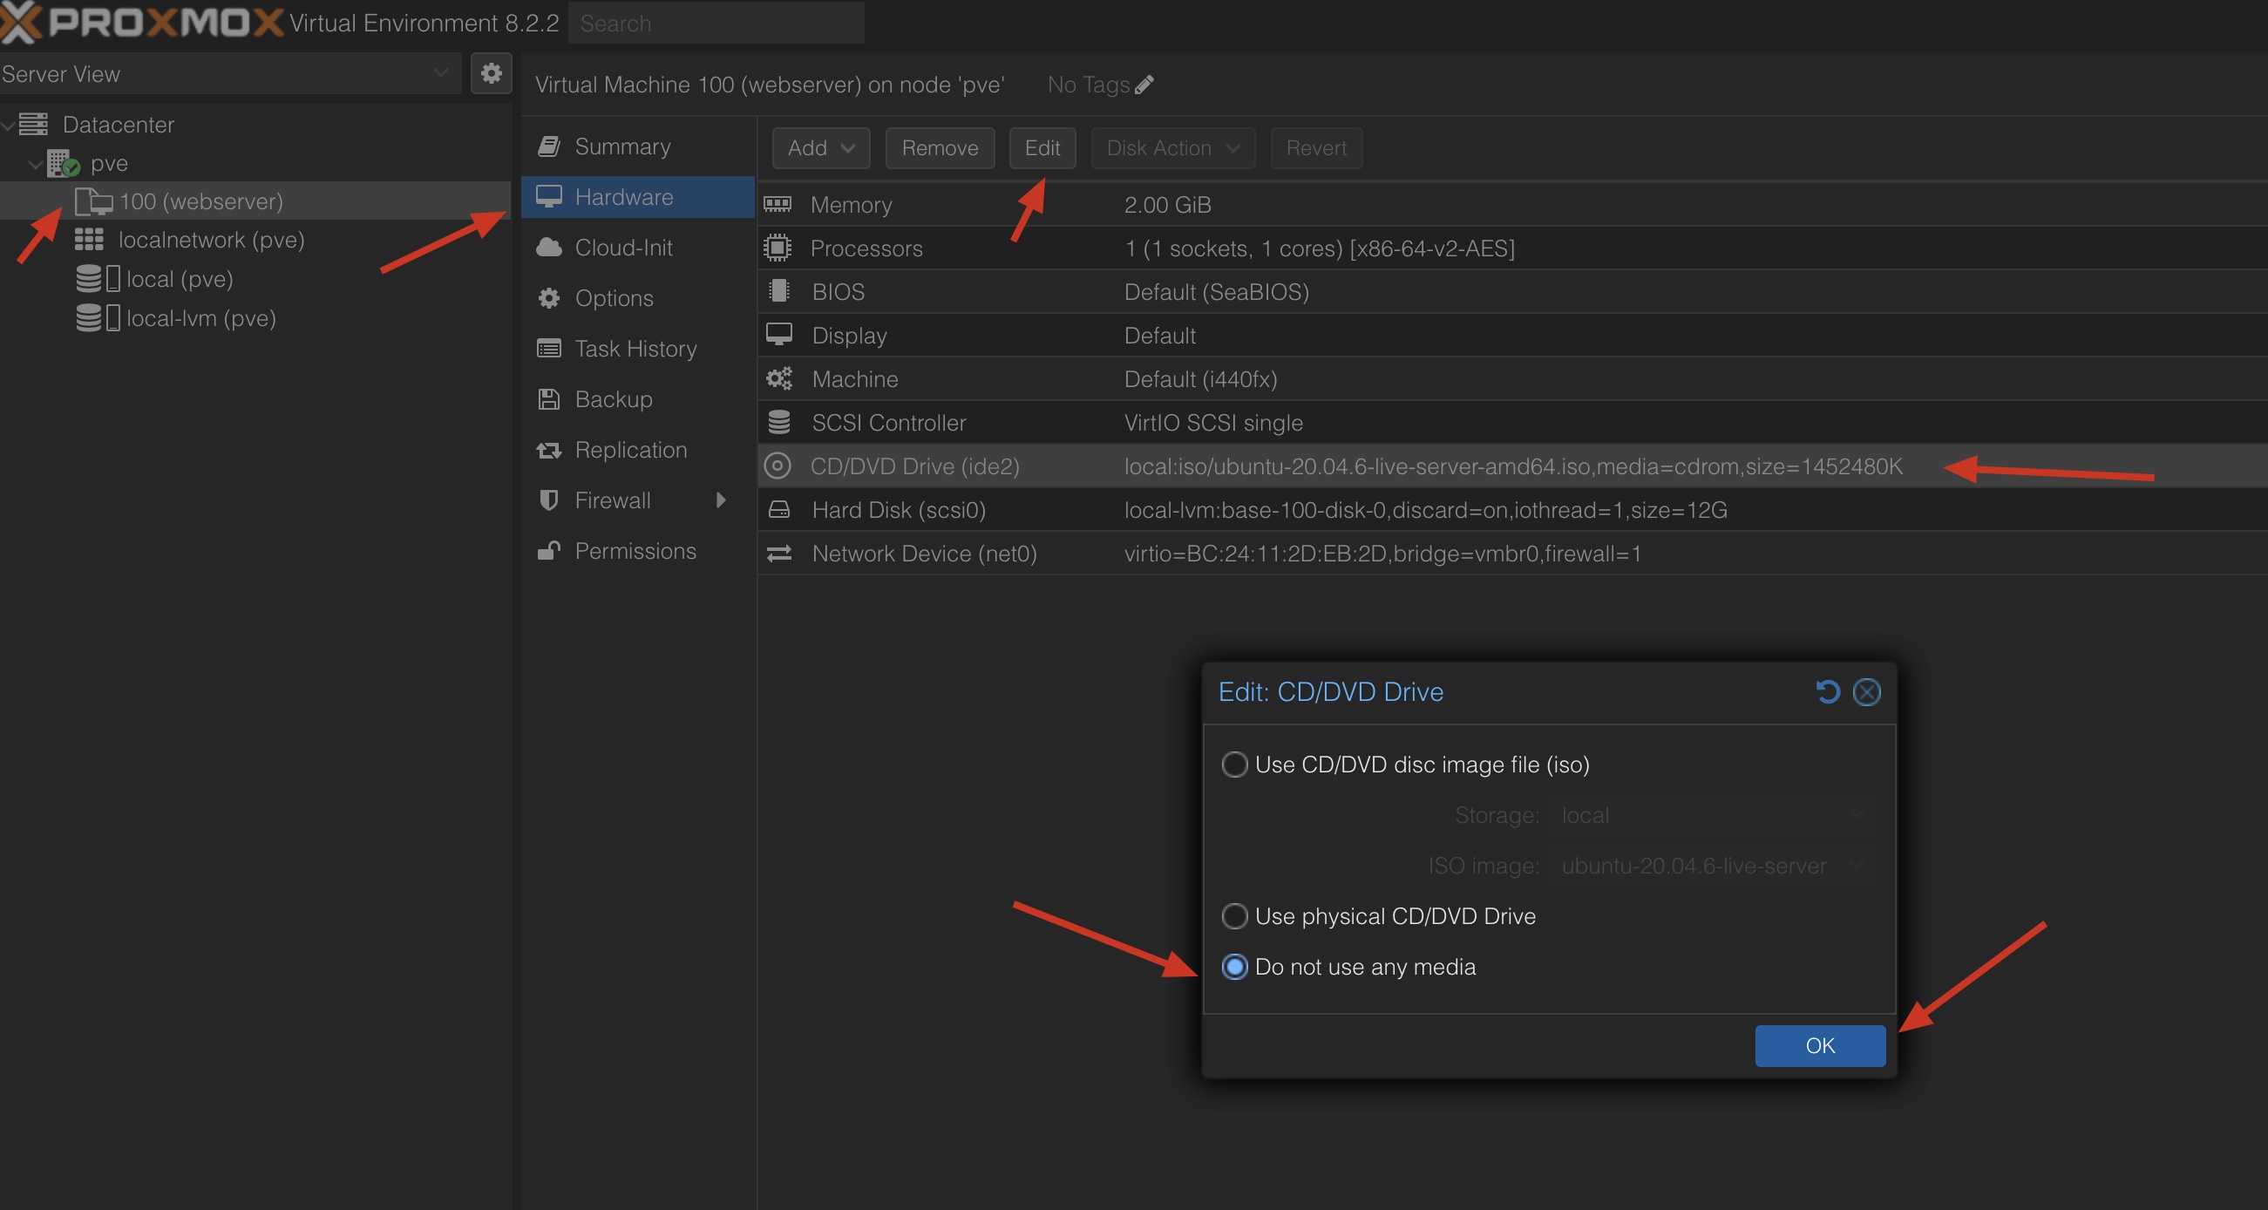The image size is (2268, 1210).
Task: Select Use physical CD/DVD Drive option
Action: pyautogui.click(x=1234, y=916)
